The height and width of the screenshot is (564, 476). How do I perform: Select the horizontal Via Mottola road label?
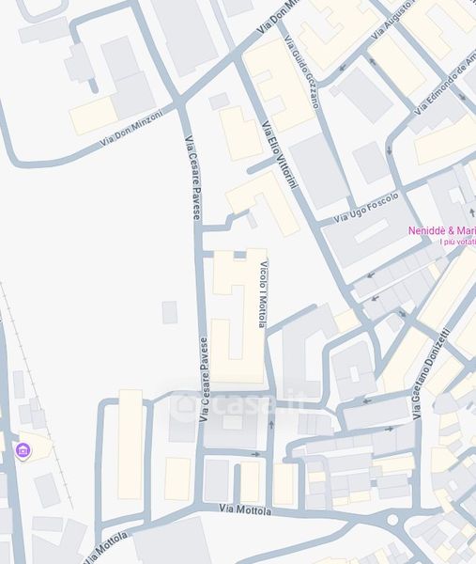245,509
